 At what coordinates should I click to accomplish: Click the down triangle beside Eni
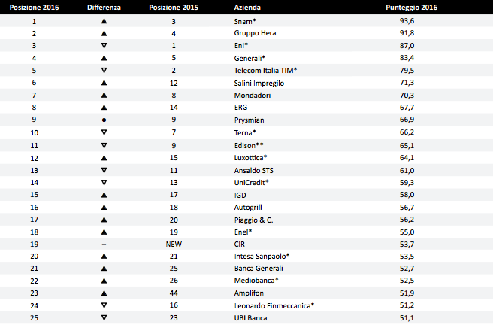104,46
